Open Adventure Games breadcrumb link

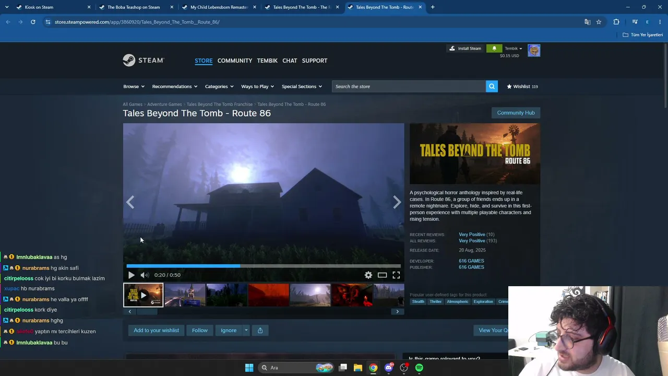(164, 104)
